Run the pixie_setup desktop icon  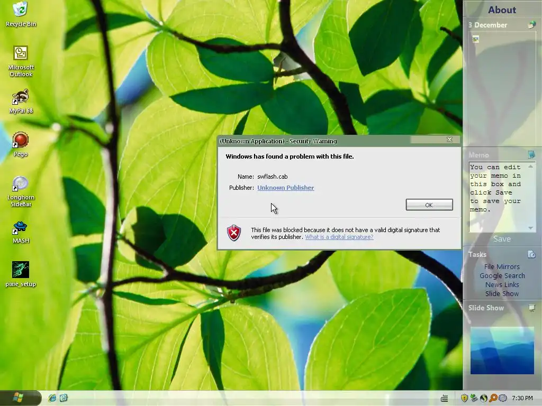click(x=21, y=274)
